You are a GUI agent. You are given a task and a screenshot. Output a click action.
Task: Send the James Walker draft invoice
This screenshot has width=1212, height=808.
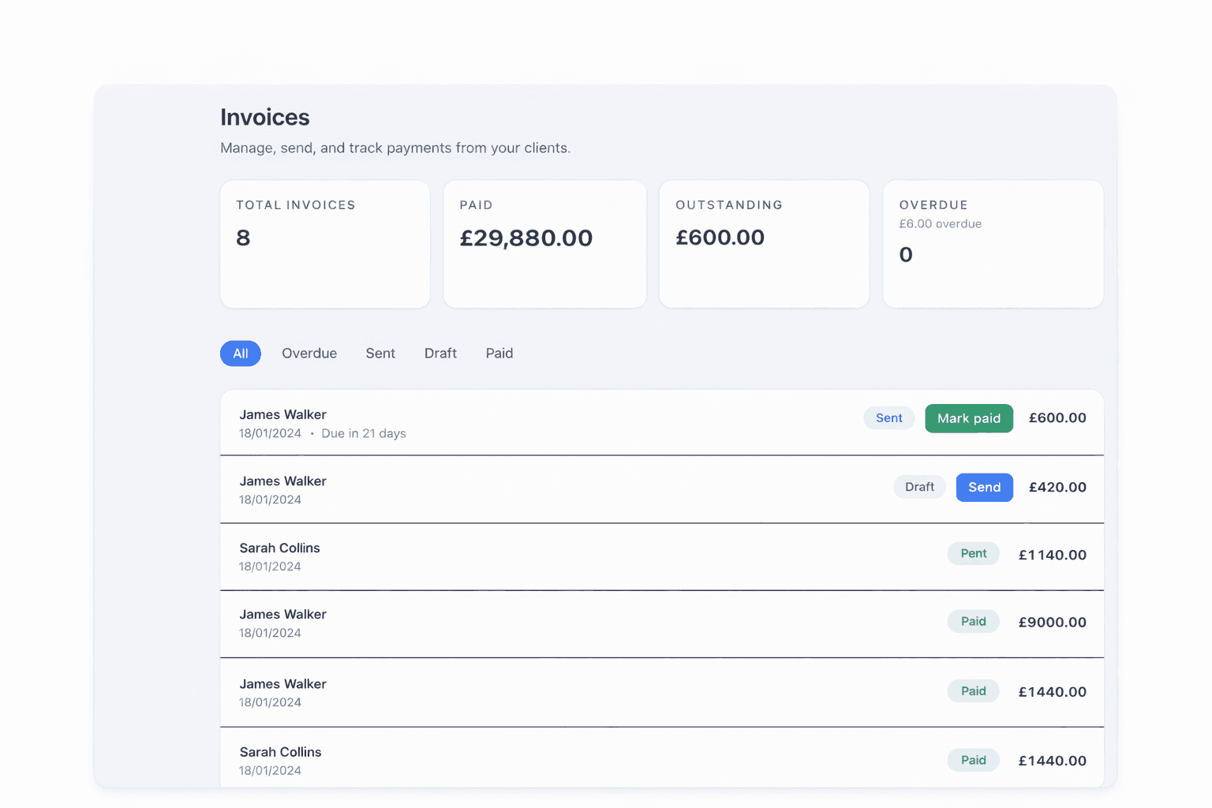[x=984, y=487]
